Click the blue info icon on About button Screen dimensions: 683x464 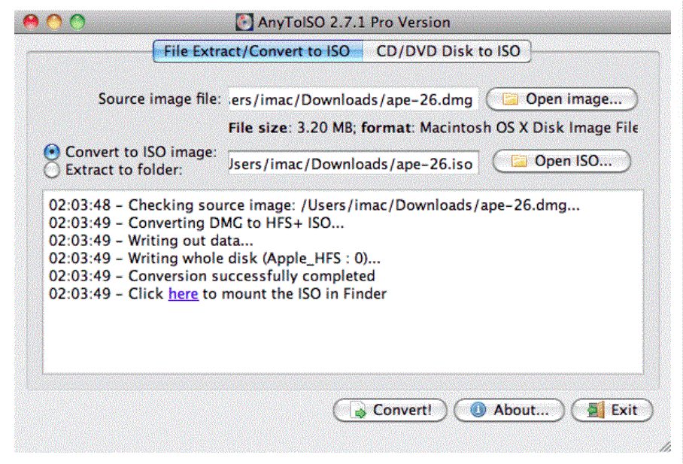pos(478,410)
